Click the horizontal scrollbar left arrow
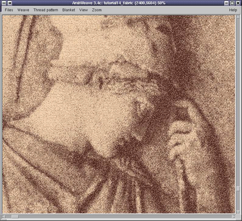The width and height of the screenshot is (242, 221). (x=4, y=217)
